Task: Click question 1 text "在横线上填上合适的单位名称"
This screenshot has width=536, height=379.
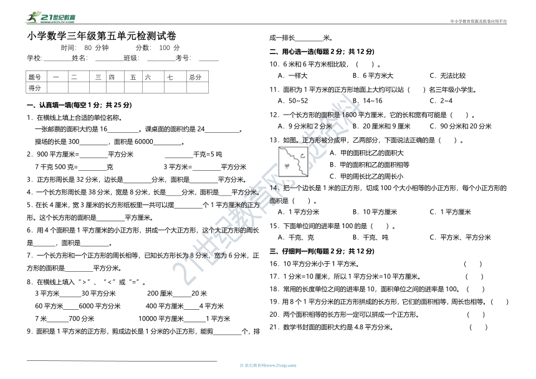Action: click(x=79, y=118)
